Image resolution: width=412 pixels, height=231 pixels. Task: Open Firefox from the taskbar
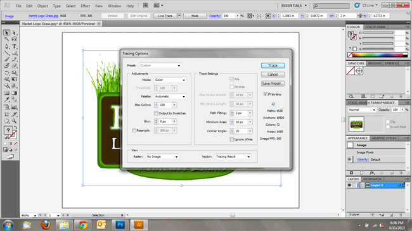[46, 225]
